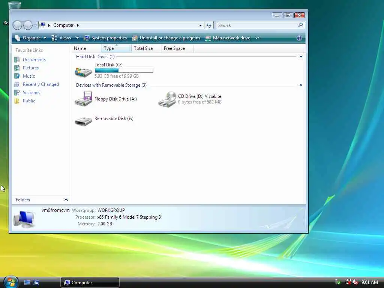
Task: Open the Public link
Action: pos(29,101)
